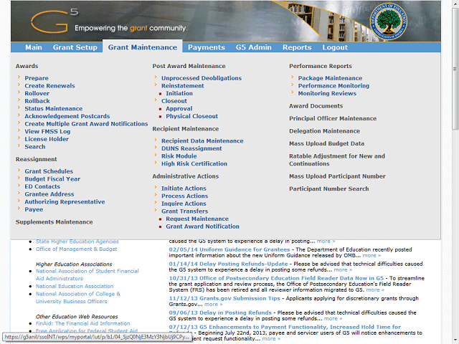Select Authorizing Representative link
The width and height of the screenshot is (459, 344).
[x=65, y=201]
